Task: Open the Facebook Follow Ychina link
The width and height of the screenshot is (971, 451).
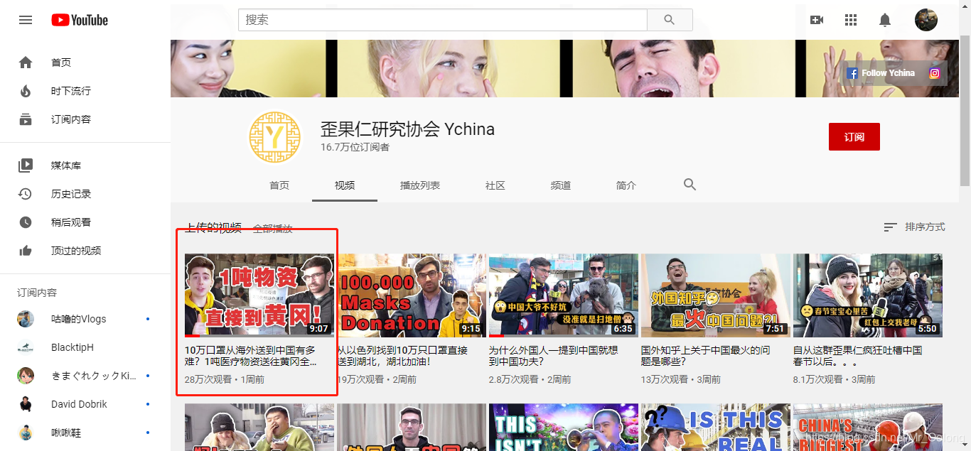Action: [881, 73]
